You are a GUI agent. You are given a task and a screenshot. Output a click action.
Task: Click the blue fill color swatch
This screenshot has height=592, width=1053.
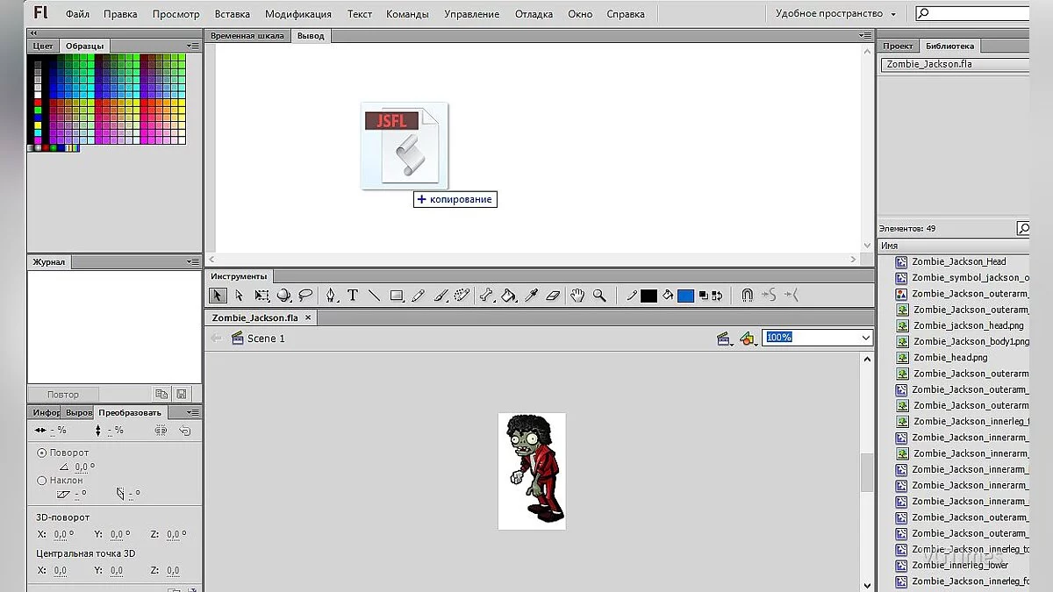pyautogui.click(x=685, y=296)
